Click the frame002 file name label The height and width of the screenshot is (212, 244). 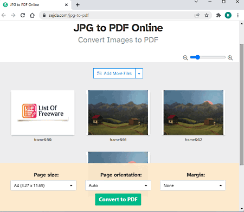(x=194, y=140)
